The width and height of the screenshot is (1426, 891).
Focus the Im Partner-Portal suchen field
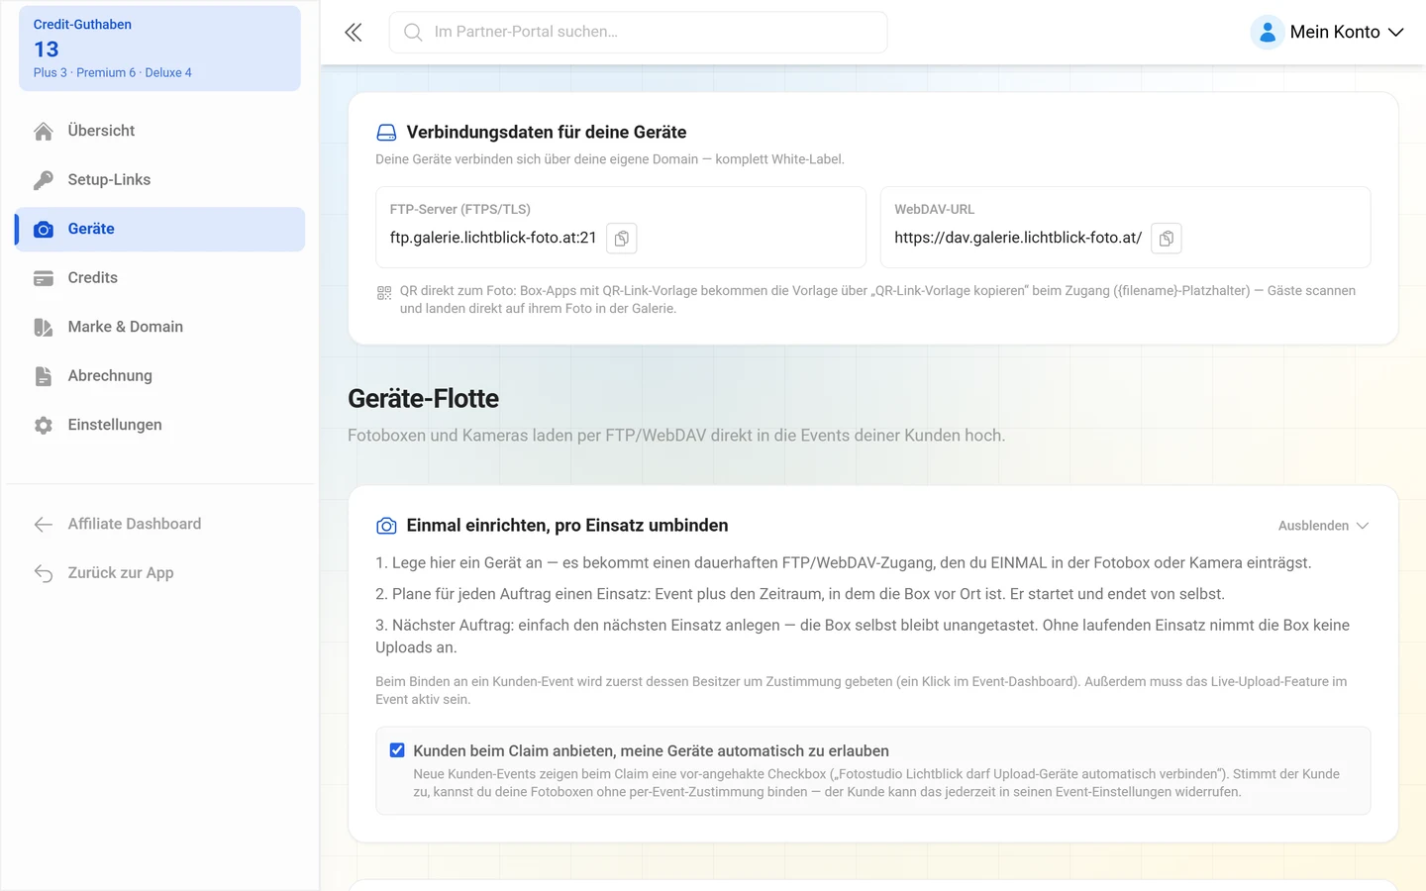638,33
